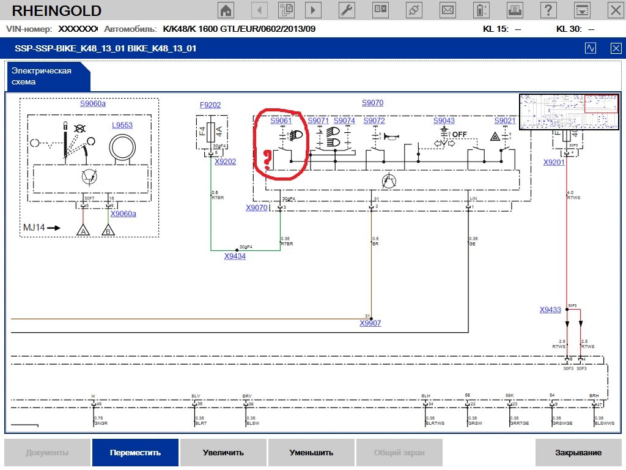Screen dimensions: 626x470
Task: Click the schematic overview minimap thumbnail
Action: click(570, 111)
